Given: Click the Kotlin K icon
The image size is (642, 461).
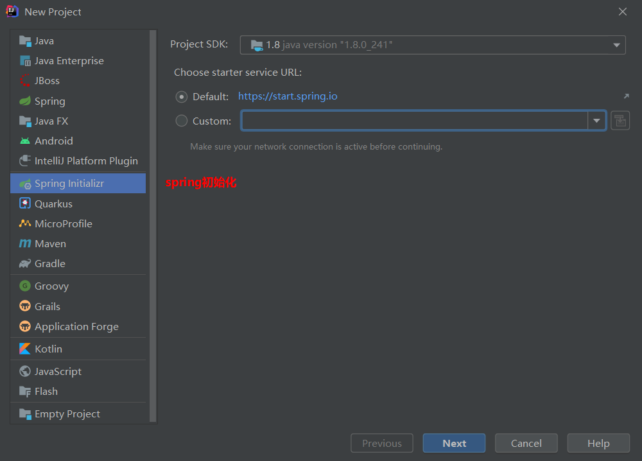Looking at the screenshot, I should [x=25, y=349].
